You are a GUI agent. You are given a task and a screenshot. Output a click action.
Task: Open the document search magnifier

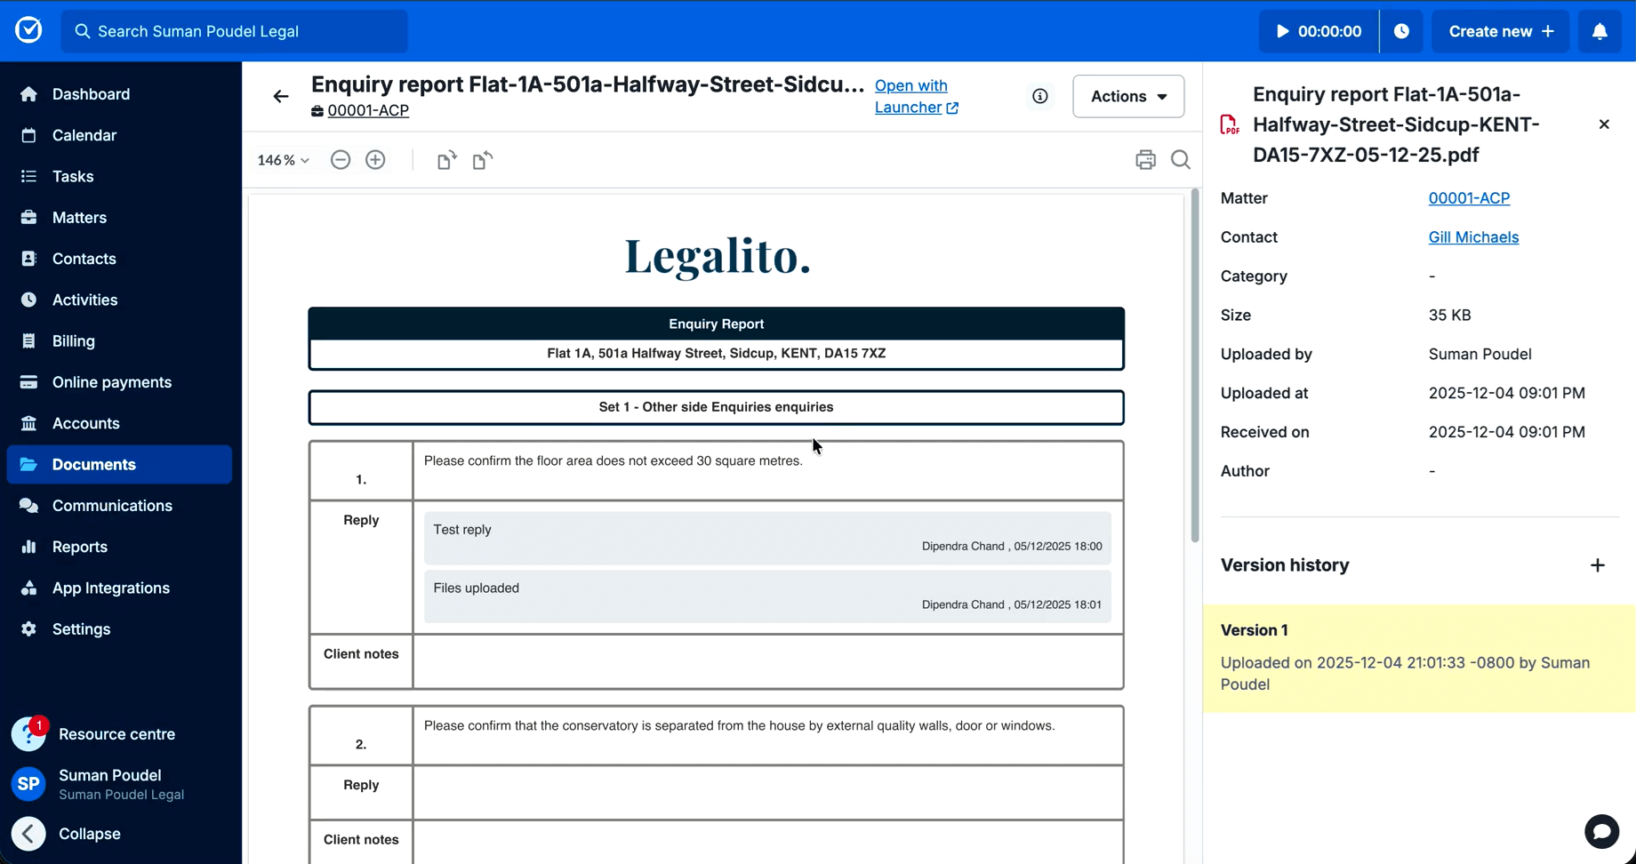click(1181, 160)
